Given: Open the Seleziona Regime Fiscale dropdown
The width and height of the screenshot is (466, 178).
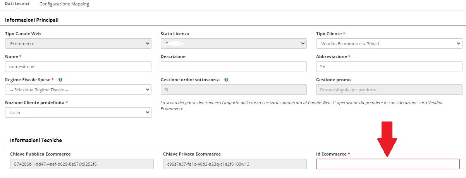Looking at the screenshot, I should coord(78,90).
